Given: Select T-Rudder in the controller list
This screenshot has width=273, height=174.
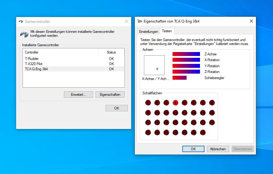Looking at the screenshot, I should coord(32,59).
